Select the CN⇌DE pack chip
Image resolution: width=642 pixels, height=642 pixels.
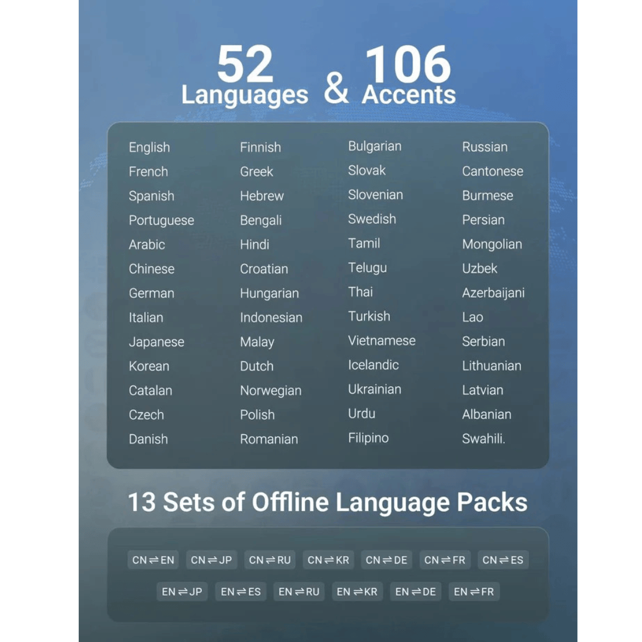(386, 560)
